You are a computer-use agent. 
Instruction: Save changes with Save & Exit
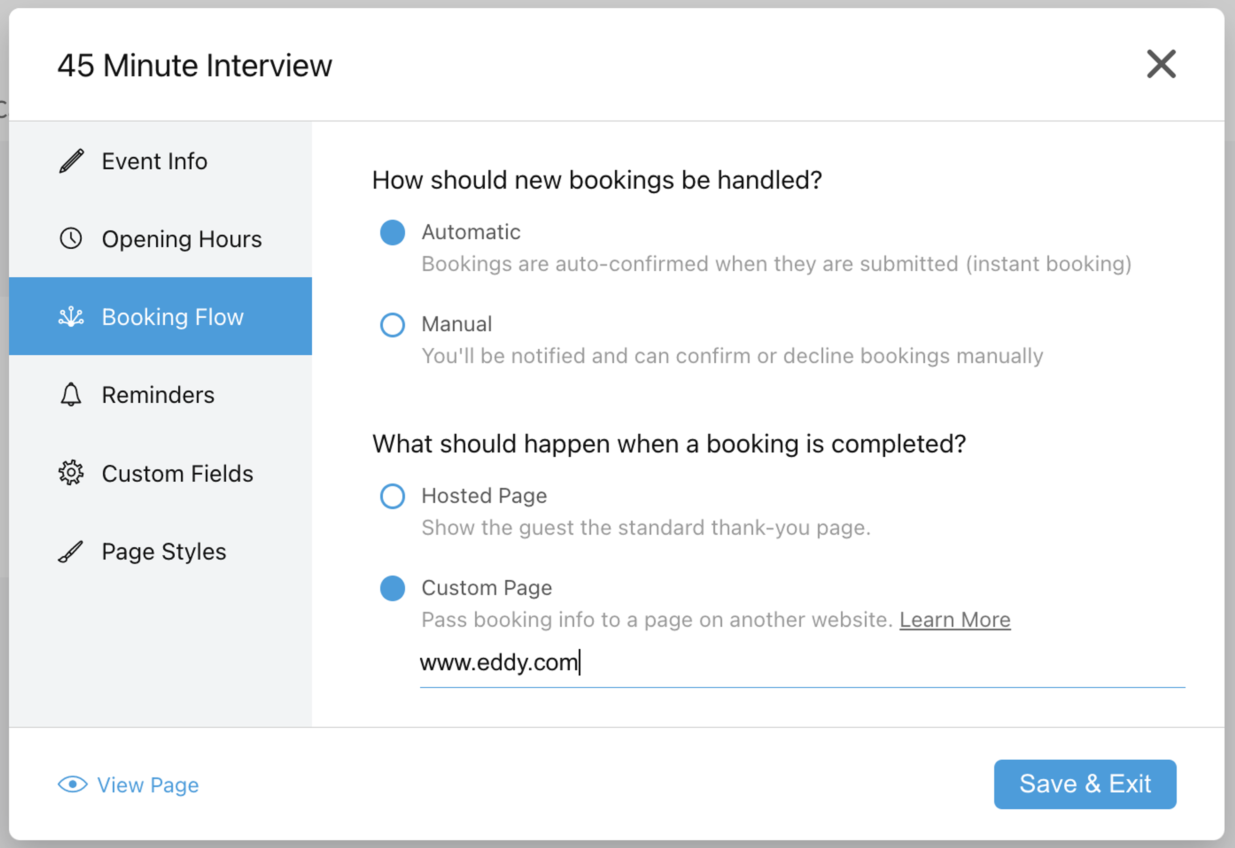point(1085,784)
